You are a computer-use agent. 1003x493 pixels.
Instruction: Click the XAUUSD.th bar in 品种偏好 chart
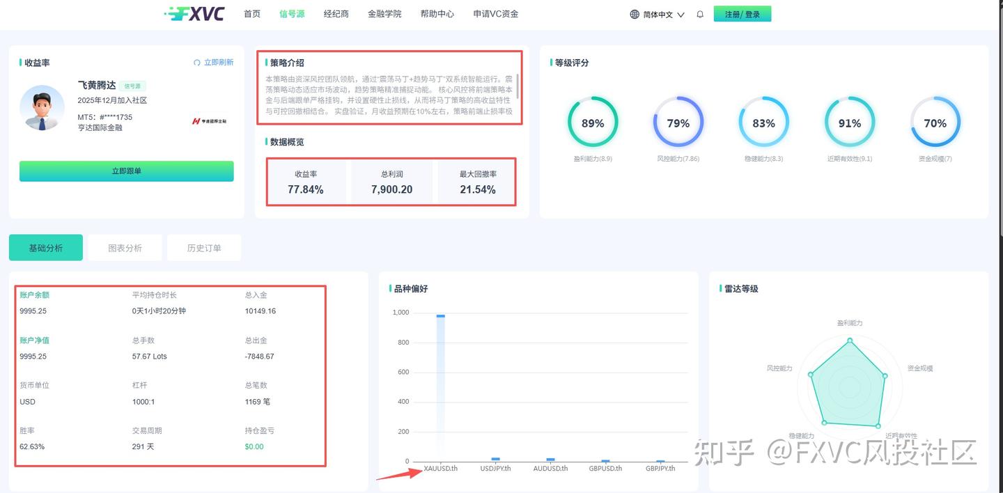pos(440,386)
